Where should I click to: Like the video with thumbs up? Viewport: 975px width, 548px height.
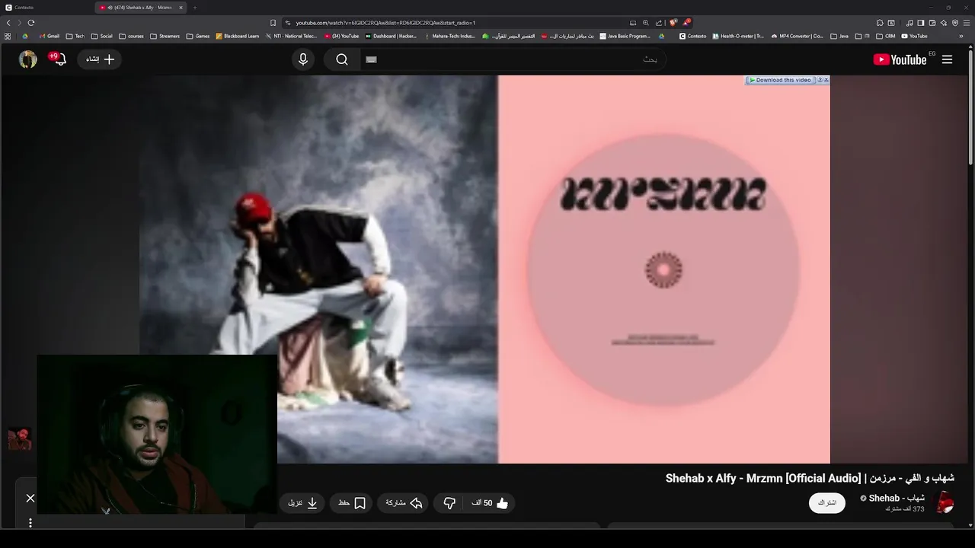491,503
